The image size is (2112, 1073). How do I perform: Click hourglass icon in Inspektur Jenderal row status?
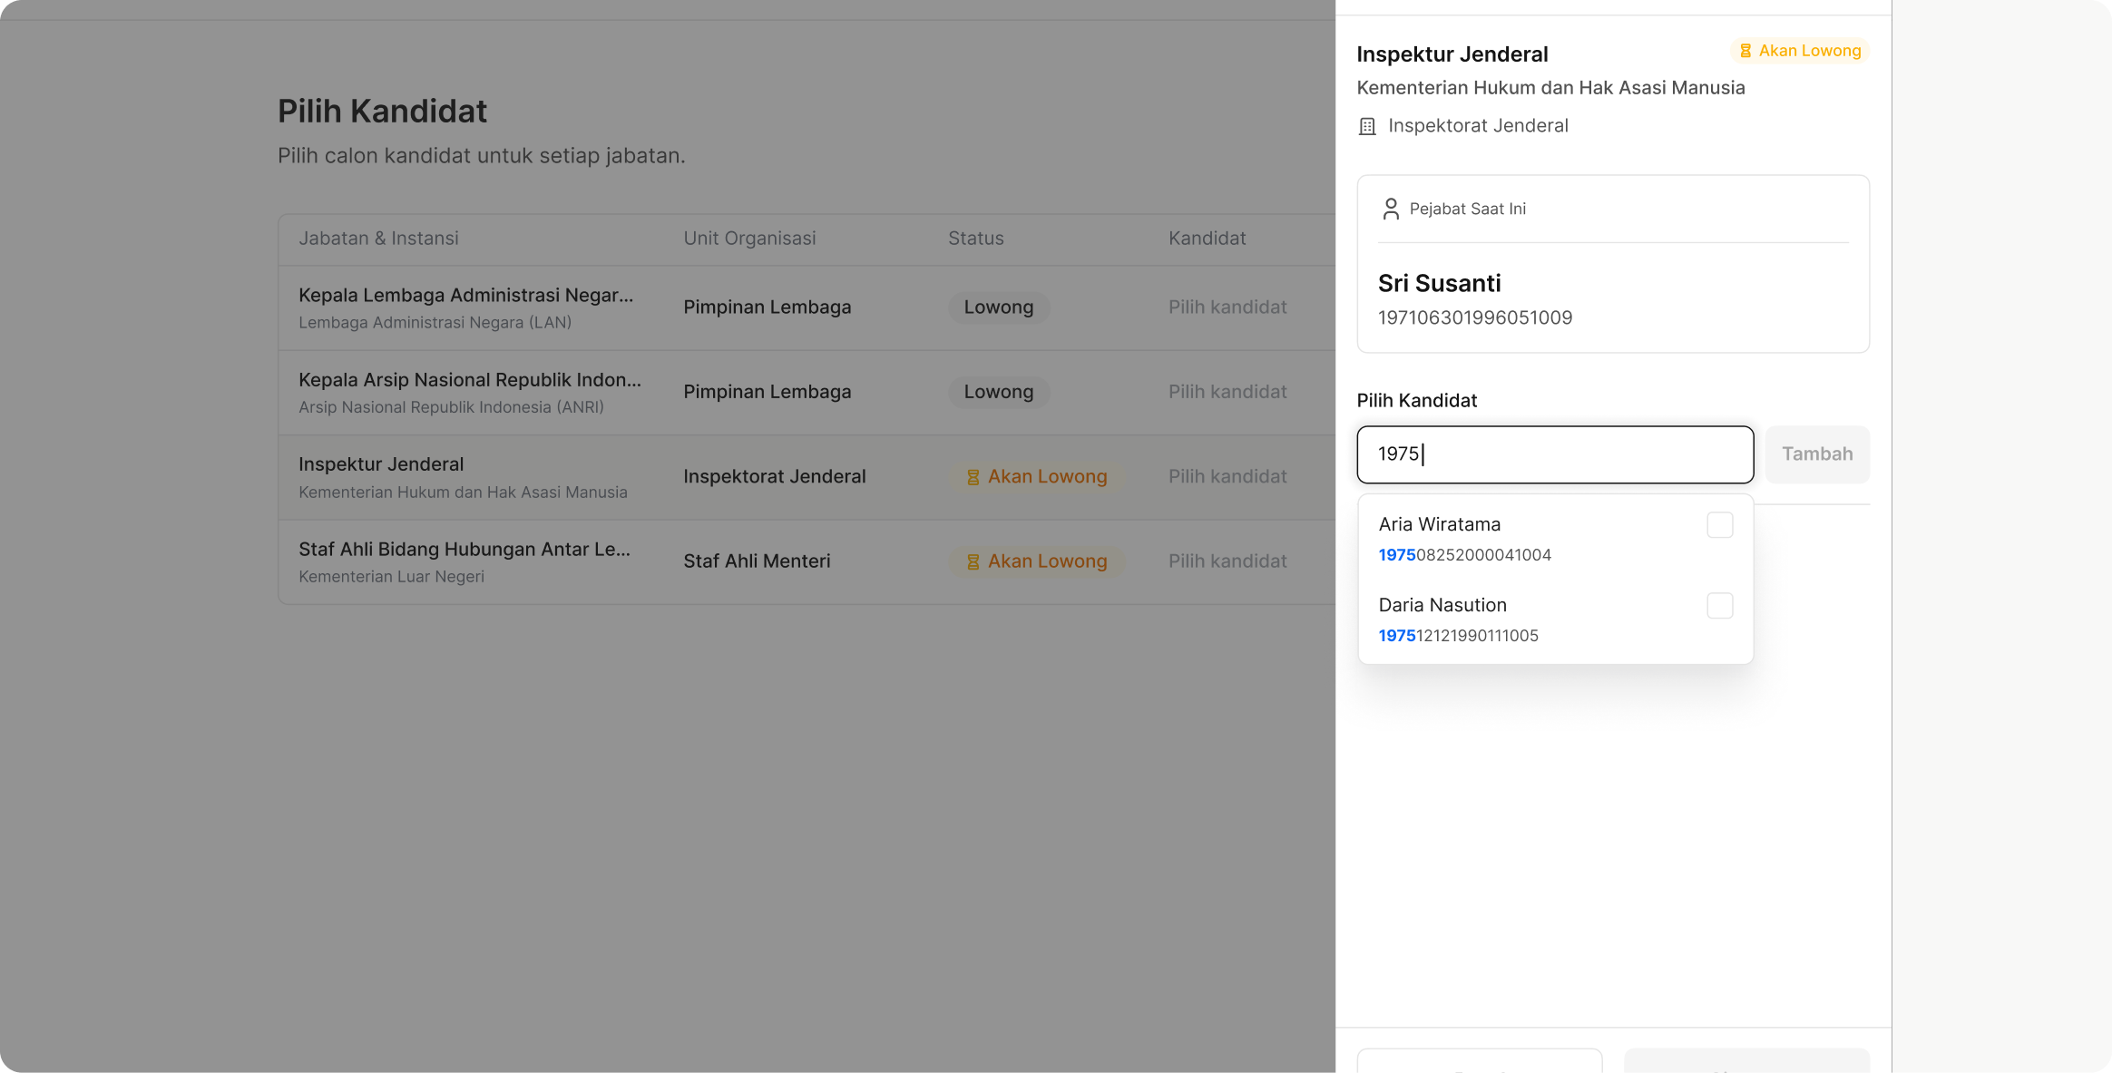coord(973,477)
